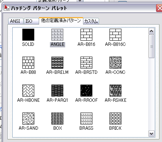Select the SOLID hatch pattern swatch
Screen dimensions: 162x142
[28, 35]
